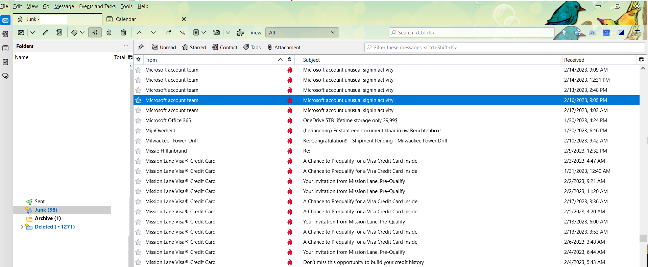
Task: Click the translate W extension icon
Action: coord(578,33)
